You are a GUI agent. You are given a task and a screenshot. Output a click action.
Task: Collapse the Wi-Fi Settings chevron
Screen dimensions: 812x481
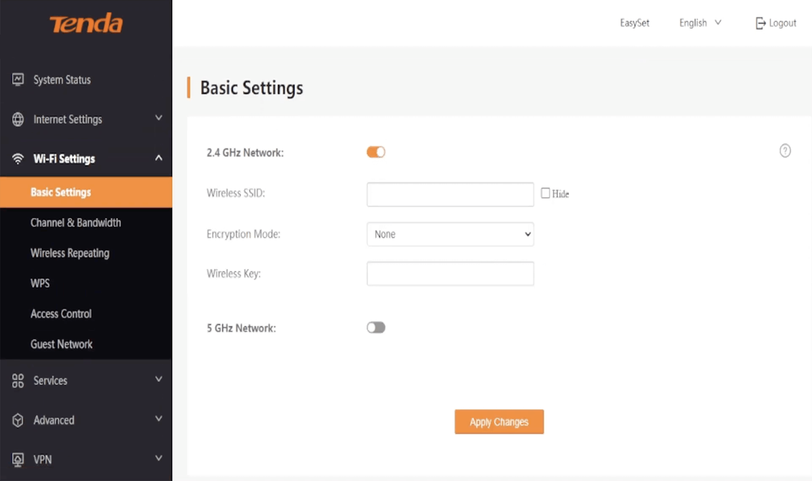(x=159, y=158)
